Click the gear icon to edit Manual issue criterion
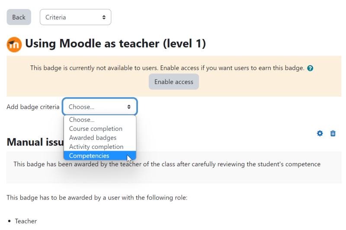 click(x=320, y=133)
